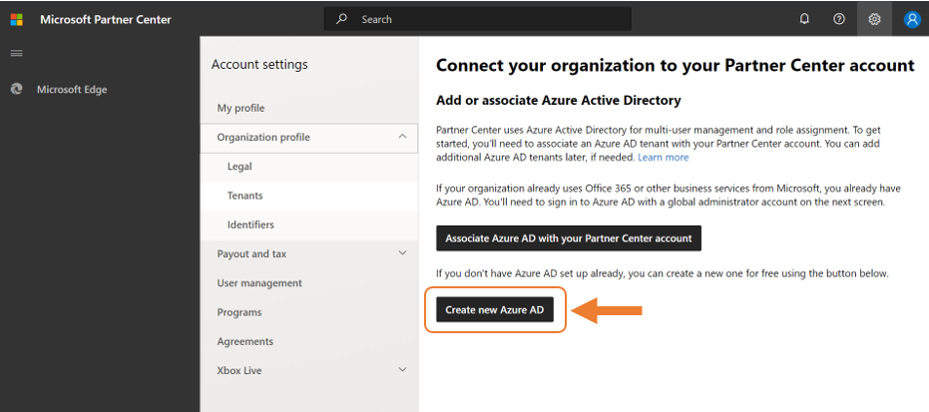Toggle the hamburger navigation menu
The width and height of the screenshot is (929, 412).
pos(17,53)
